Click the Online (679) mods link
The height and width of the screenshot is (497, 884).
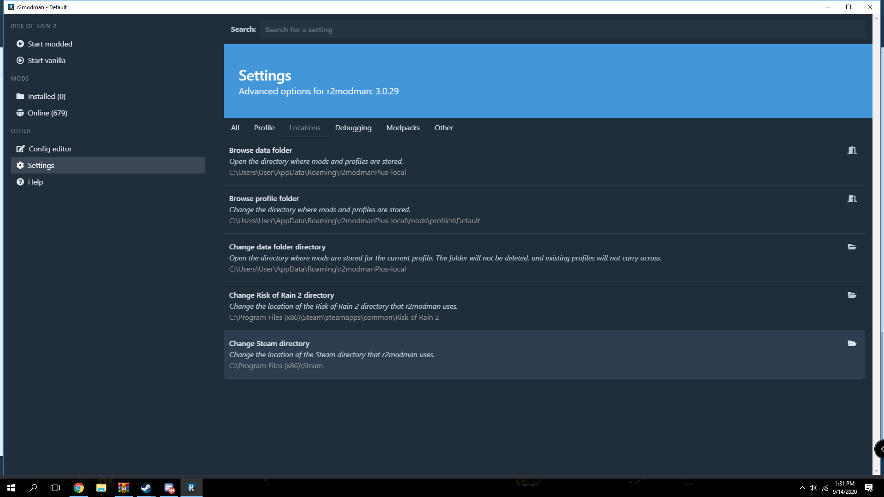47,113
